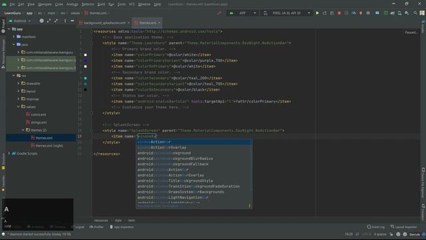Click the teal_200 gutter color swatch

85,78
